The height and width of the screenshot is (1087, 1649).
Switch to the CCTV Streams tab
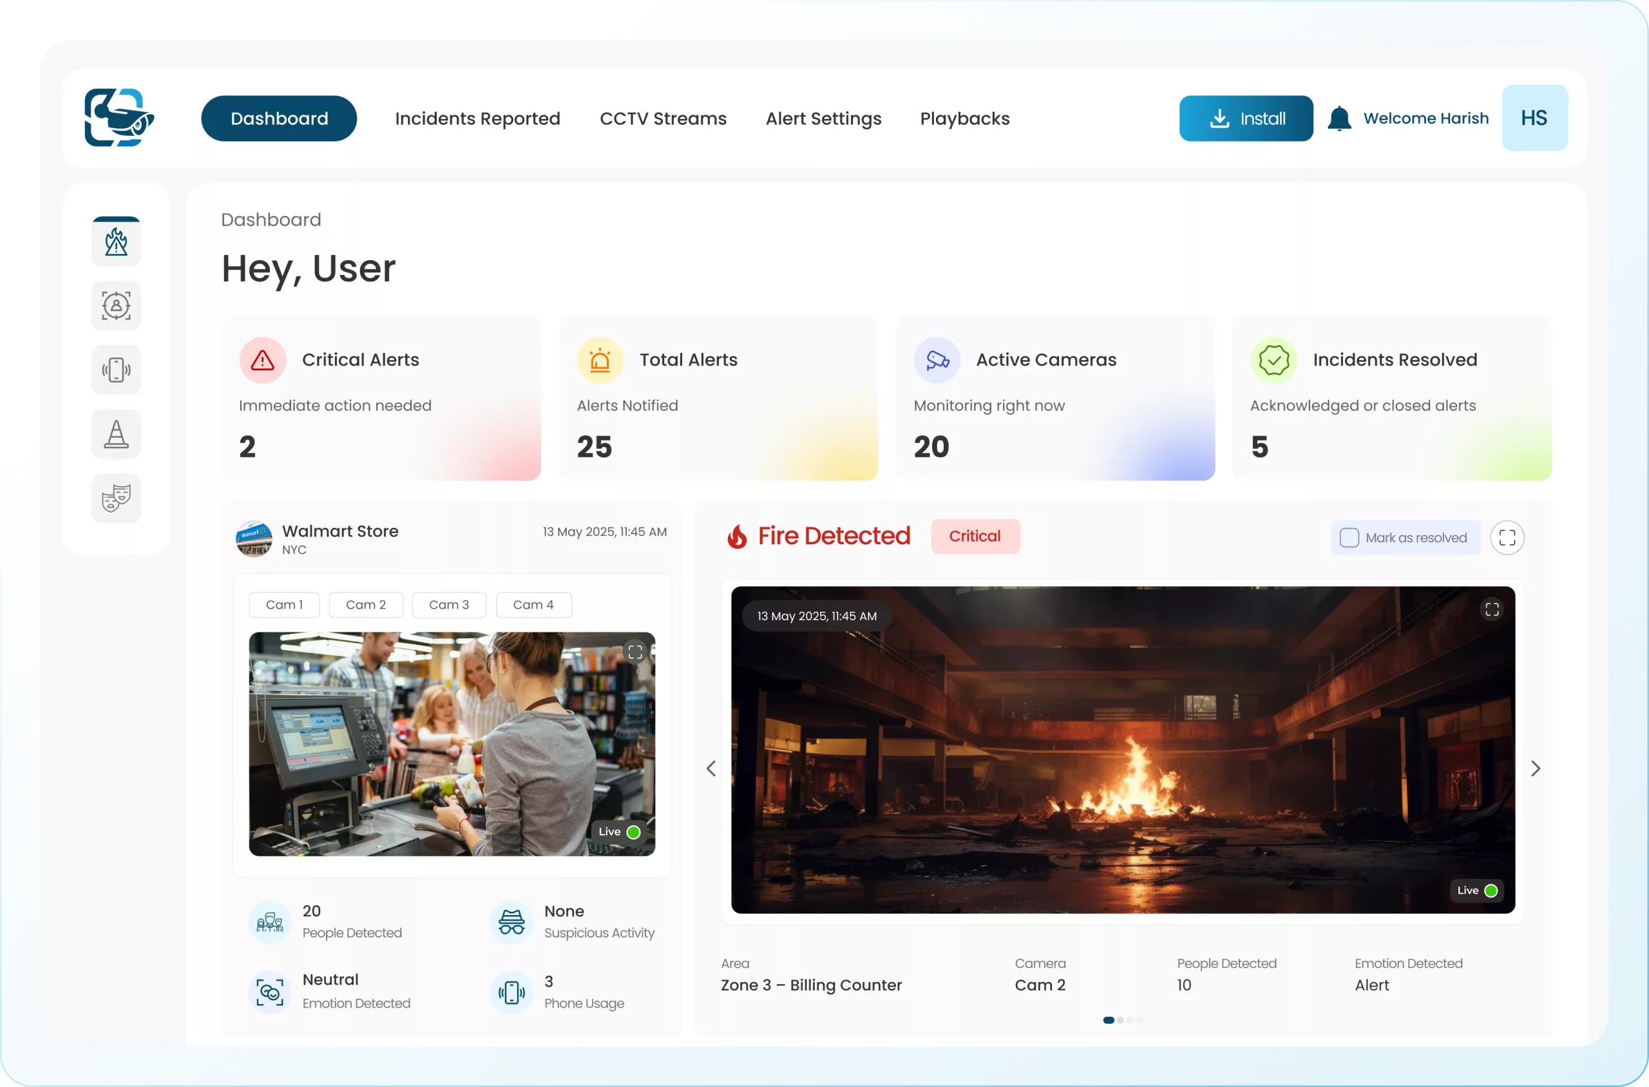point(663,118)
